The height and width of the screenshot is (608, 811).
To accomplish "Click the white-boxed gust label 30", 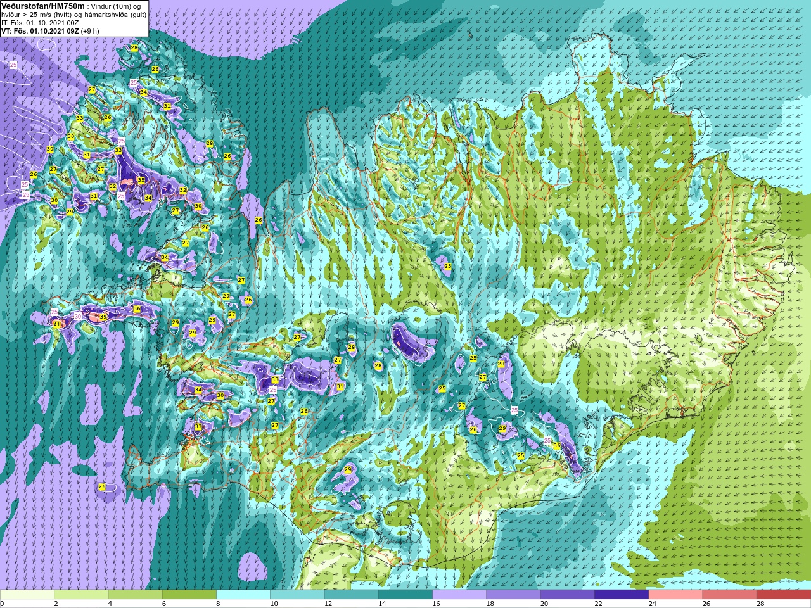I will pos(78,316).
